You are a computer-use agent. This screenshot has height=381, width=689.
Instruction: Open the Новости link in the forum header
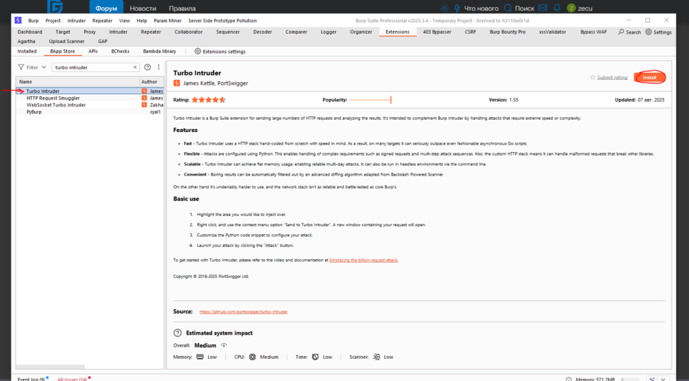tap(143, 8)
